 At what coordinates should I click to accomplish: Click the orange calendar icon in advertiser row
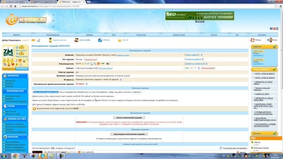point(98,64)
